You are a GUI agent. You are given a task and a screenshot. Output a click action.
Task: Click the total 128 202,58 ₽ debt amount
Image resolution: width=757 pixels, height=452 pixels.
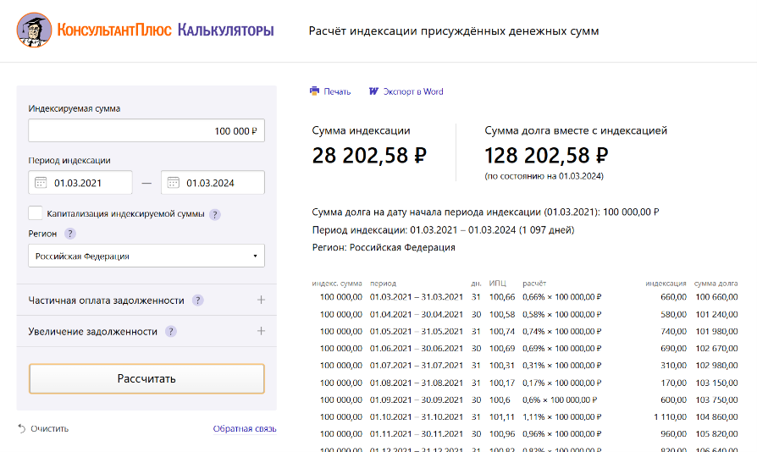click(x=546, y=156)
